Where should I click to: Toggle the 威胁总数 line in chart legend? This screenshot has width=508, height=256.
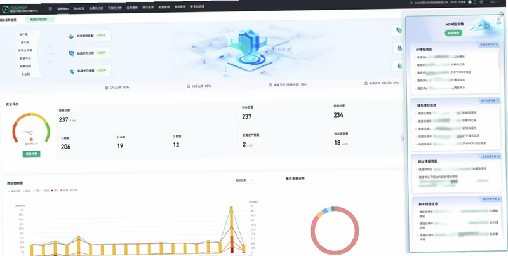pos(15,191)
